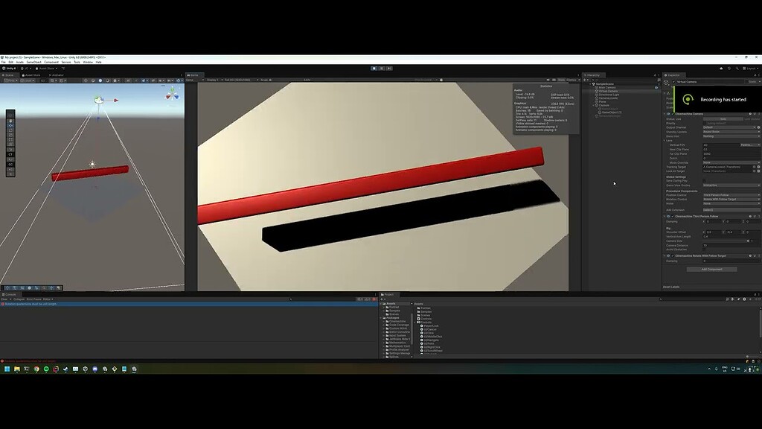
Task: Click the Add Component button
Action: (x=711, y=269)
